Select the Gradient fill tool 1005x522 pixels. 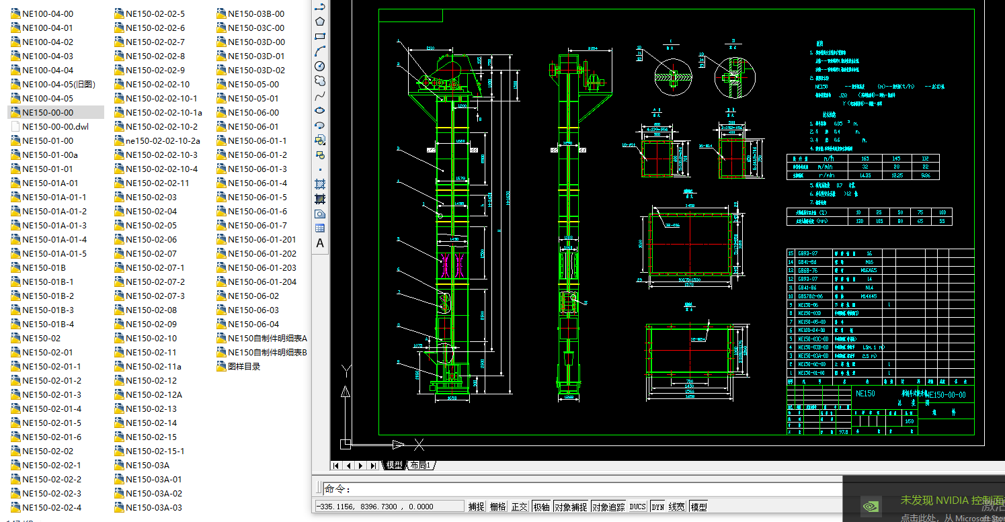(x=320, y=199)
